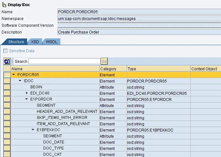Select the BEGIN attribute row
This screenshot has width=221, height=157.
point(36,87)
